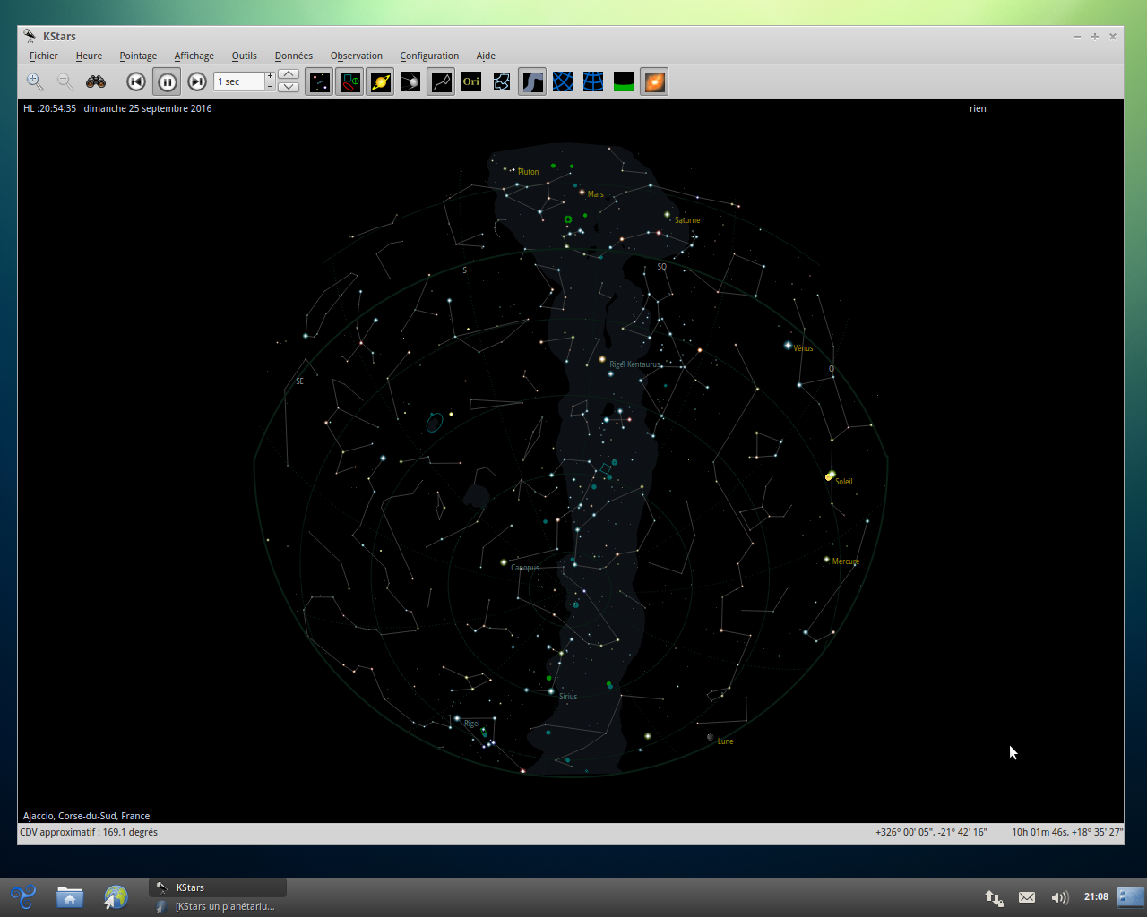Screen dimensions: 1147x917
Task: Click the 21:08 taskbar clock
Action: pyautogui.click(x=1096, y=896)
